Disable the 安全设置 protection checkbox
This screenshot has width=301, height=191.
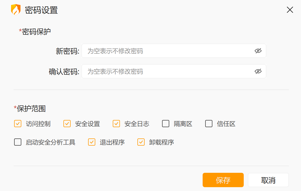(67, 124)
